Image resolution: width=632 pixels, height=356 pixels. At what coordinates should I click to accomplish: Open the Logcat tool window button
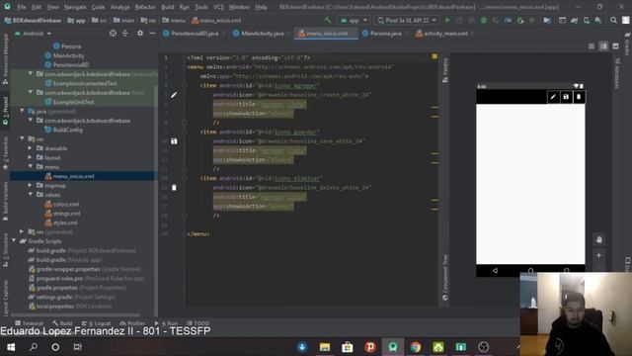[x=97, y=323]
